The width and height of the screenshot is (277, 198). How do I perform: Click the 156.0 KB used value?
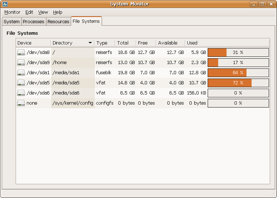pyautogui.click(x=196, y=93)
